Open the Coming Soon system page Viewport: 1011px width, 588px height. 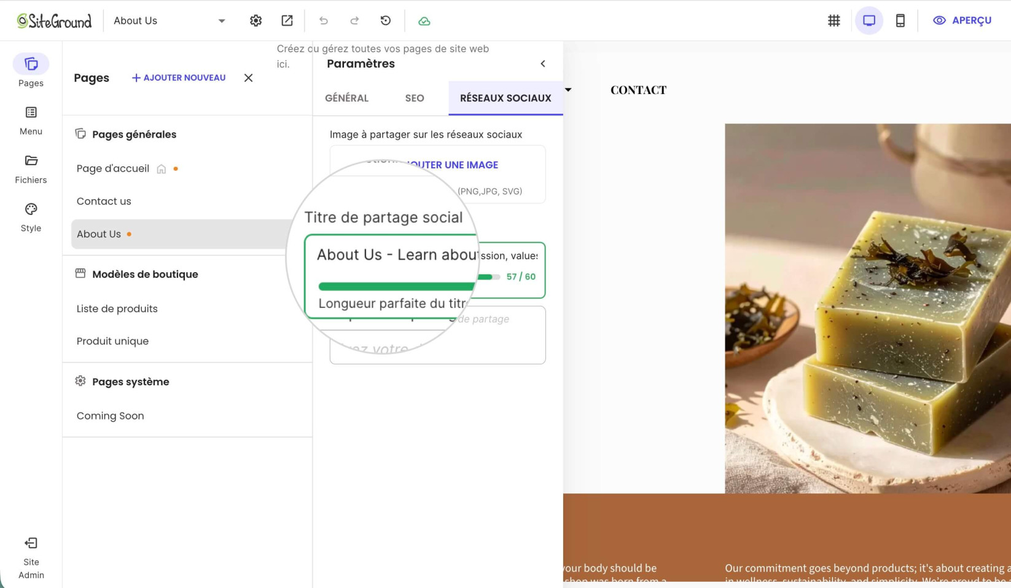110,416
